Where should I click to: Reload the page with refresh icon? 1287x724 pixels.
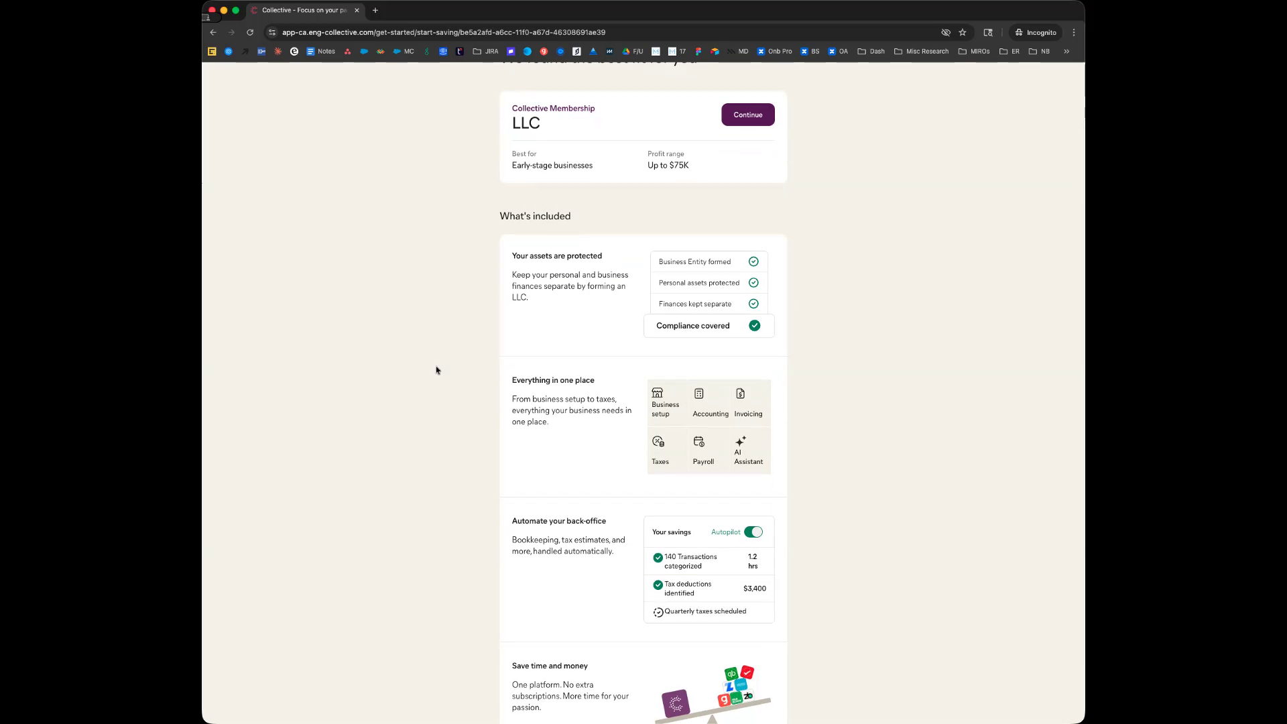pyautogui.click(x=250, y=32)
